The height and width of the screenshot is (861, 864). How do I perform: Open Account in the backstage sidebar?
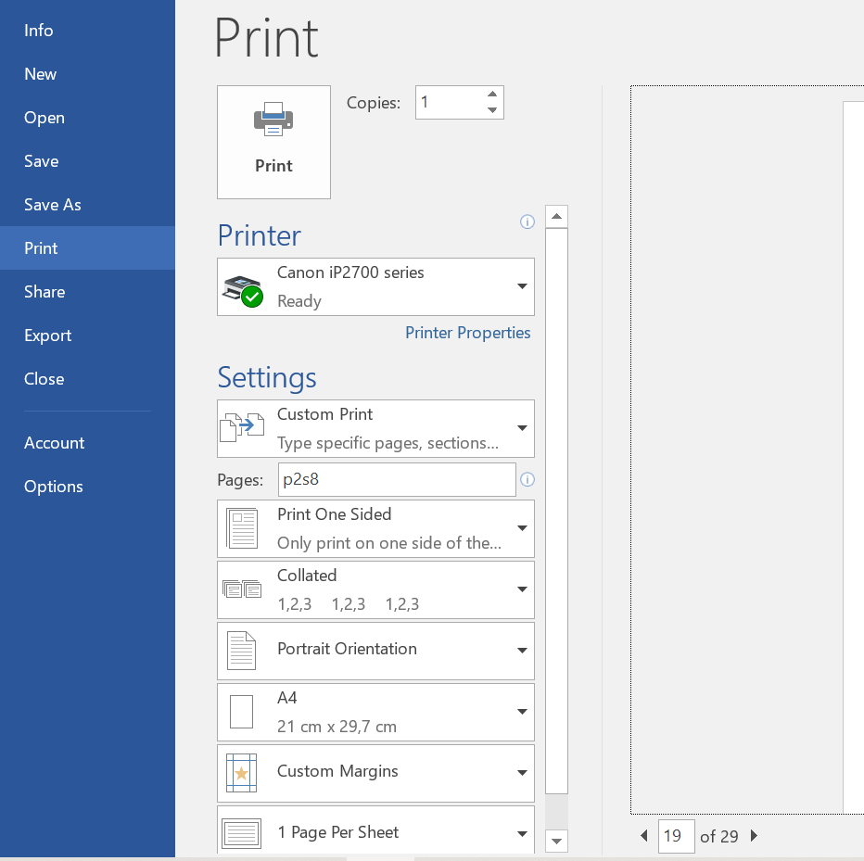(88, 443)
